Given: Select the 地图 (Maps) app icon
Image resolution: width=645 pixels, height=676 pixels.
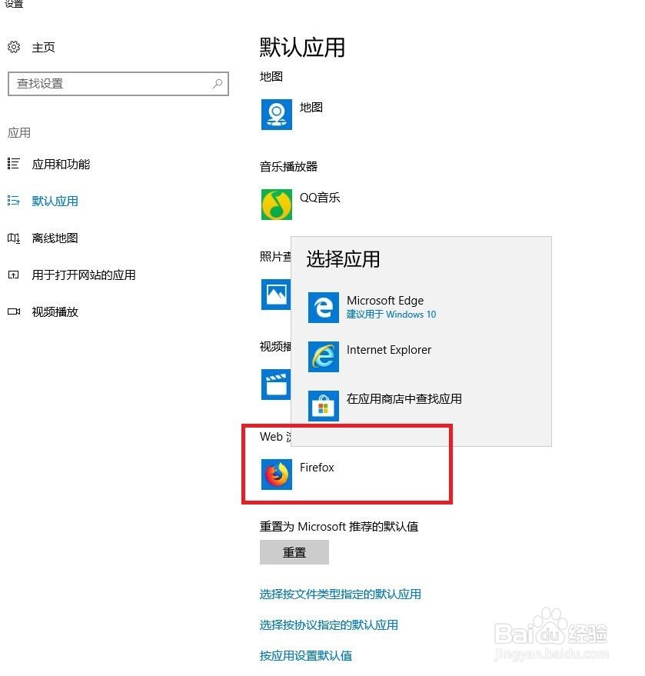Looking at the screenshot, I should 276,115.
